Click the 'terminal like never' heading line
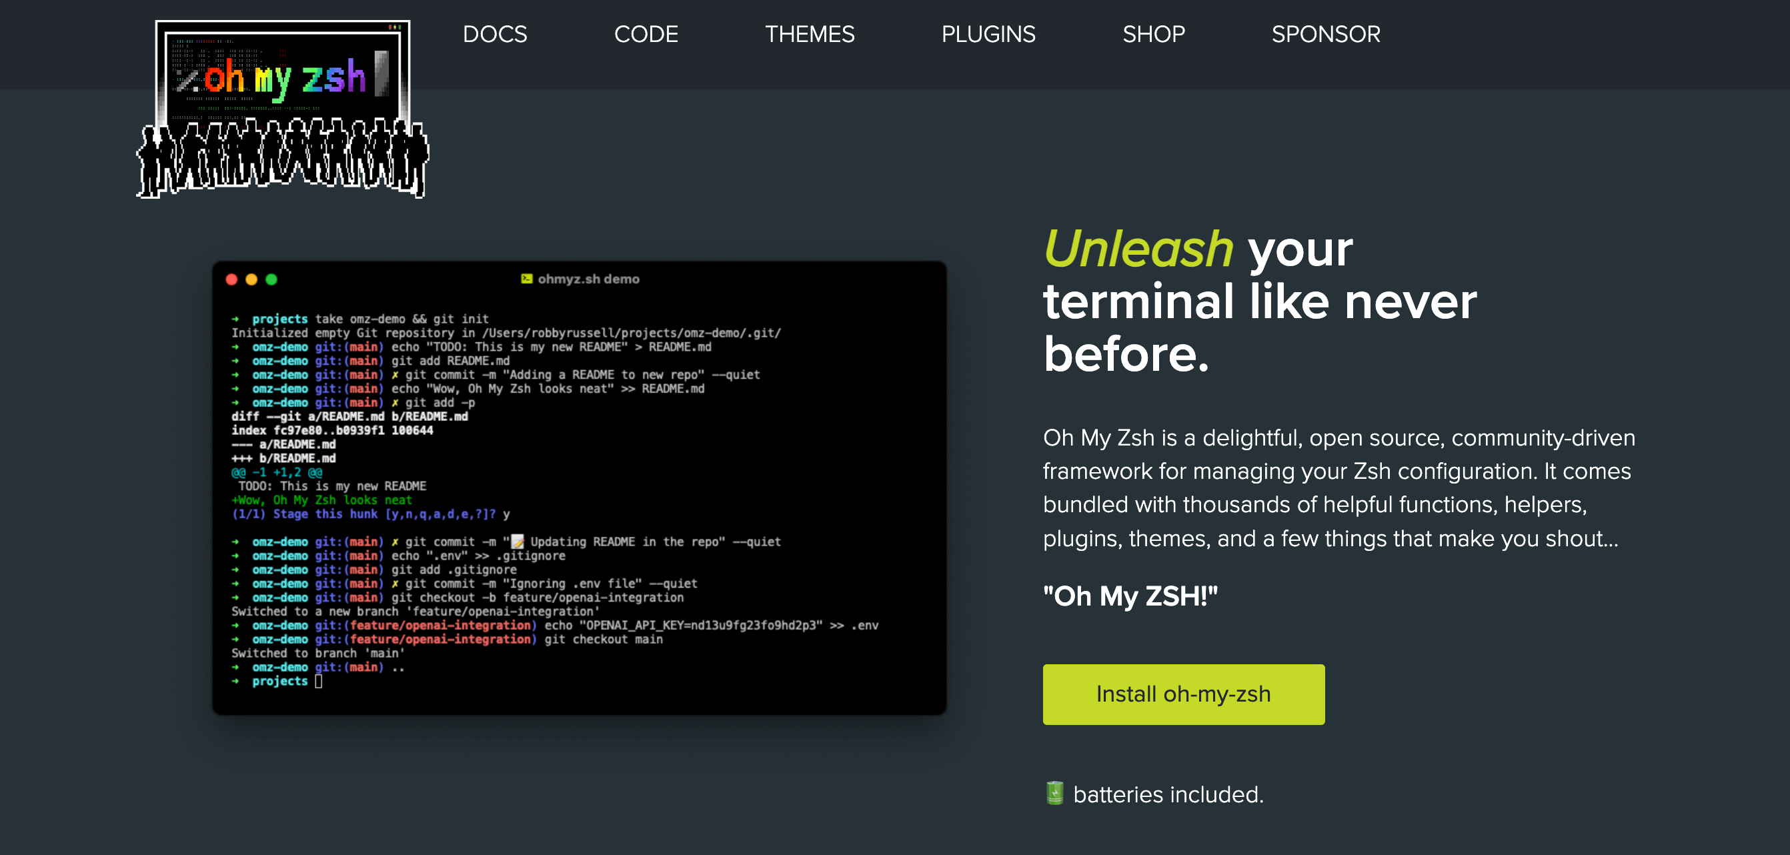This screenshot has height=855, width=1790. (x=1260, y=301)
